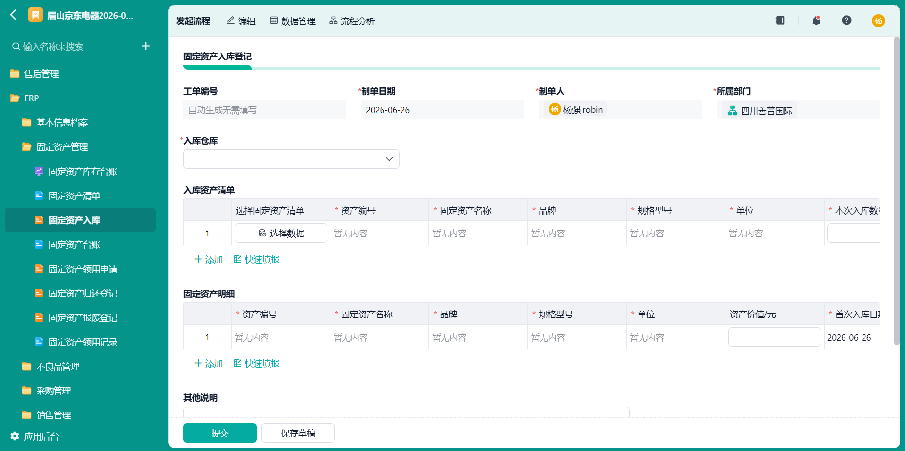The width and height of the screenshot is (905, 451).
Task: Click the 本次入库数量 input in row 1
Action: (853, 233)
